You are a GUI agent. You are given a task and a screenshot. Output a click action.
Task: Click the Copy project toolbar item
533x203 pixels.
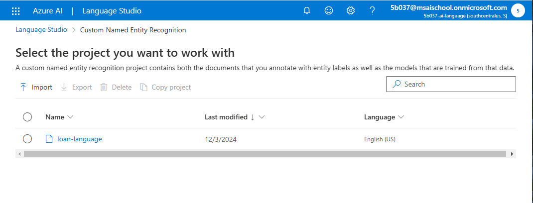pyautogui.click(x=165, y=87)
